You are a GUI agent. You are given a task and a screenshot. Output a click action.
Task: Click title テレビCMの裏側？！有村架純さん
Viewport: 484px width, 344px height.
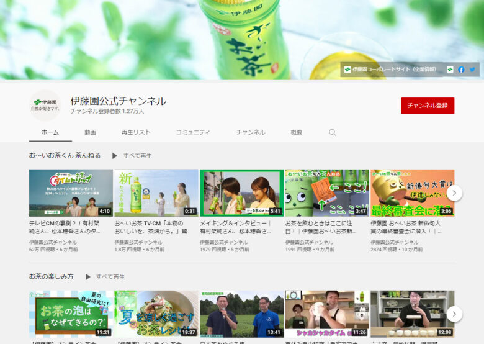(x=65, y=227)
